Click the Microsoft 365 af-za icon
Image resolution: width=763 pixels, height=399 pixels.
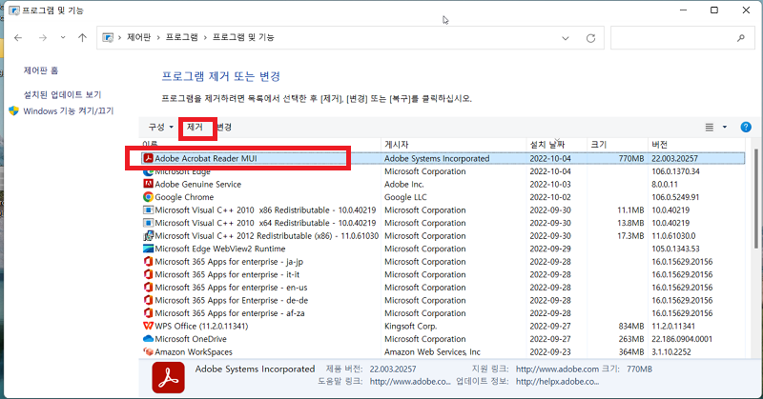(x=149, y=313)
